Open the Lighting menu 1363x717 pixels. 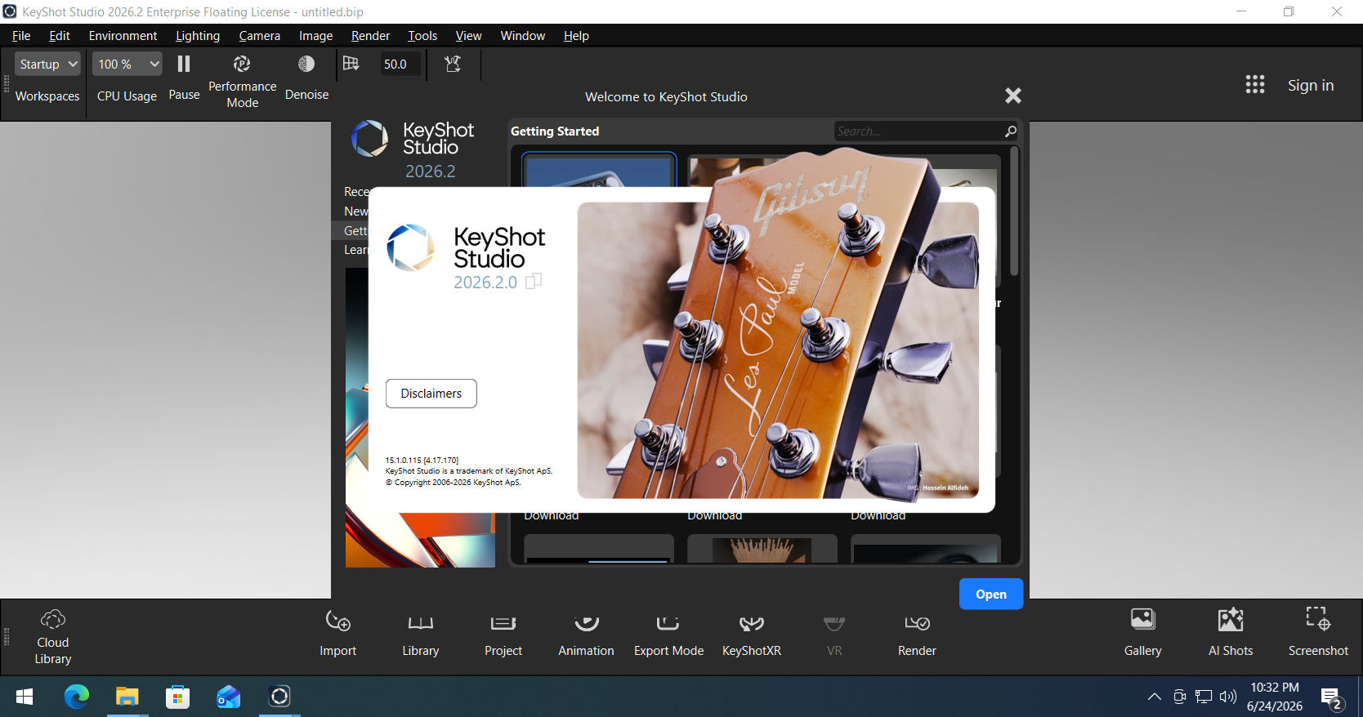coord(198,36)
